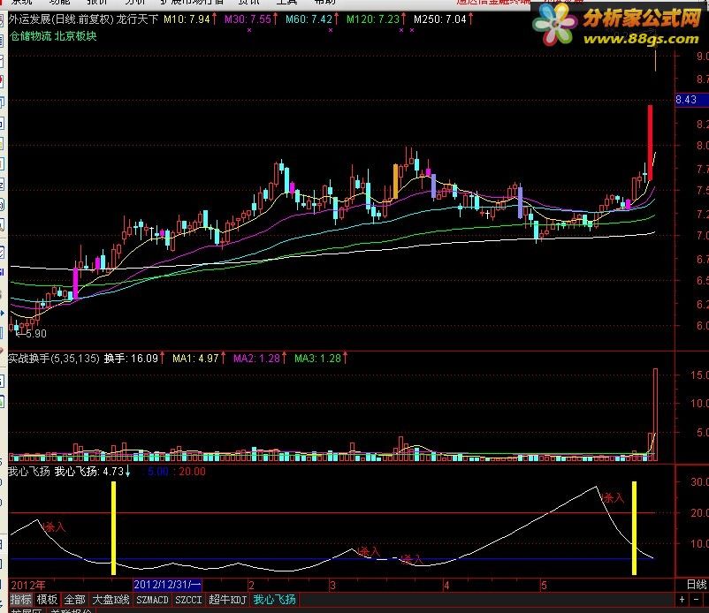Click the 日线 period label
709x613 pixels.
[697, 585]
